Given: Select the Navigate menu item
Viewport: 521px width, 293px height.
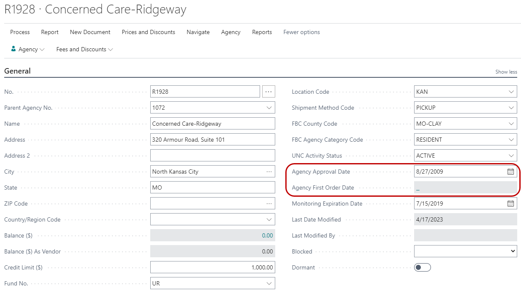Looking at the screenshot, I should pos(198,32).
